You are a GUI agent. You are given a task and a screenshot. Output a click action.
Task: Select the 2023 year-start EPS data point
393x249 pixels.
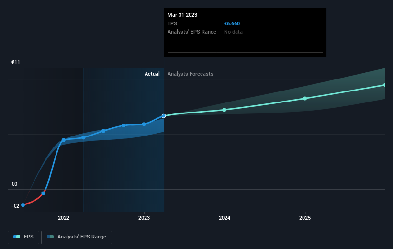point(144,124)
